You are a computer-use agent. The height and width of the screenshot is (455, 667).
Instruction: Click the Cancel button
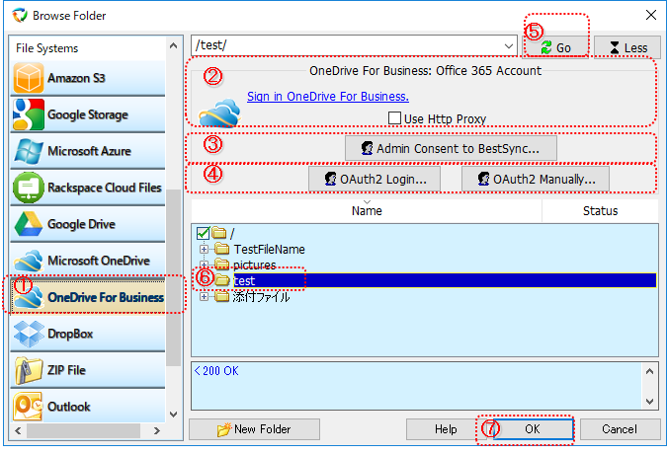pos(620,429)
